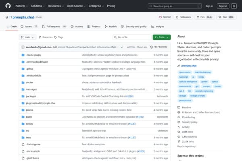Open the Open Source dropdown
The height and width of the screenshot is (161, 242).
[76, 6]
